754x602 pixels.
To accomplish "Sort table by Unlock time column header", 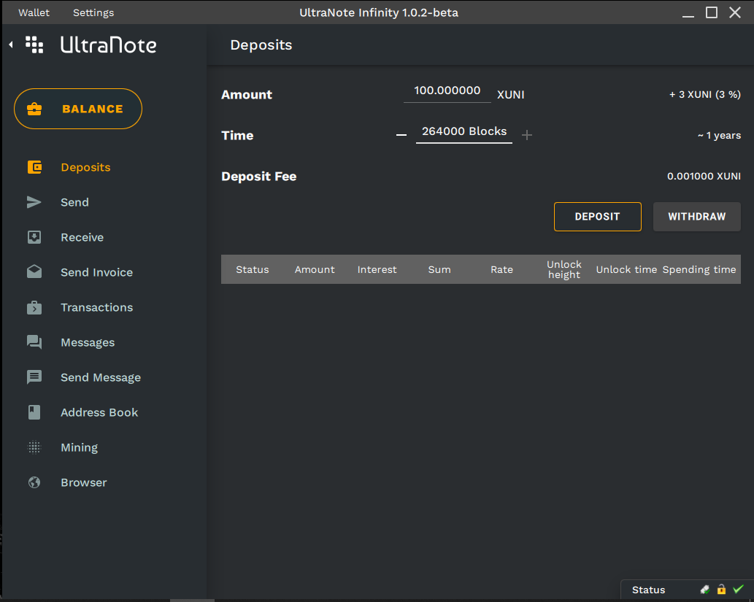I will point(626,270).
